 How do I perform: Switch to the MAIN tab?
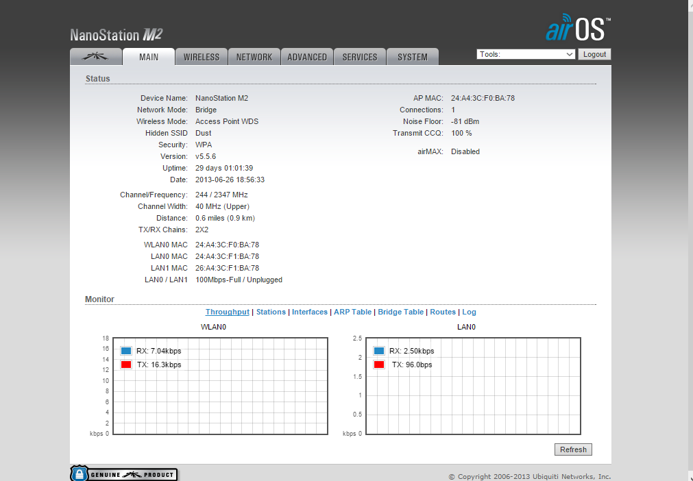tap(149, 57)
